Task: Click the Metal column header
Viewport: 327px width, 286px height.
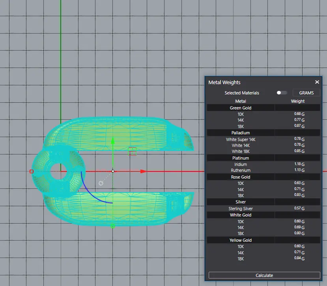Action: 241,101
